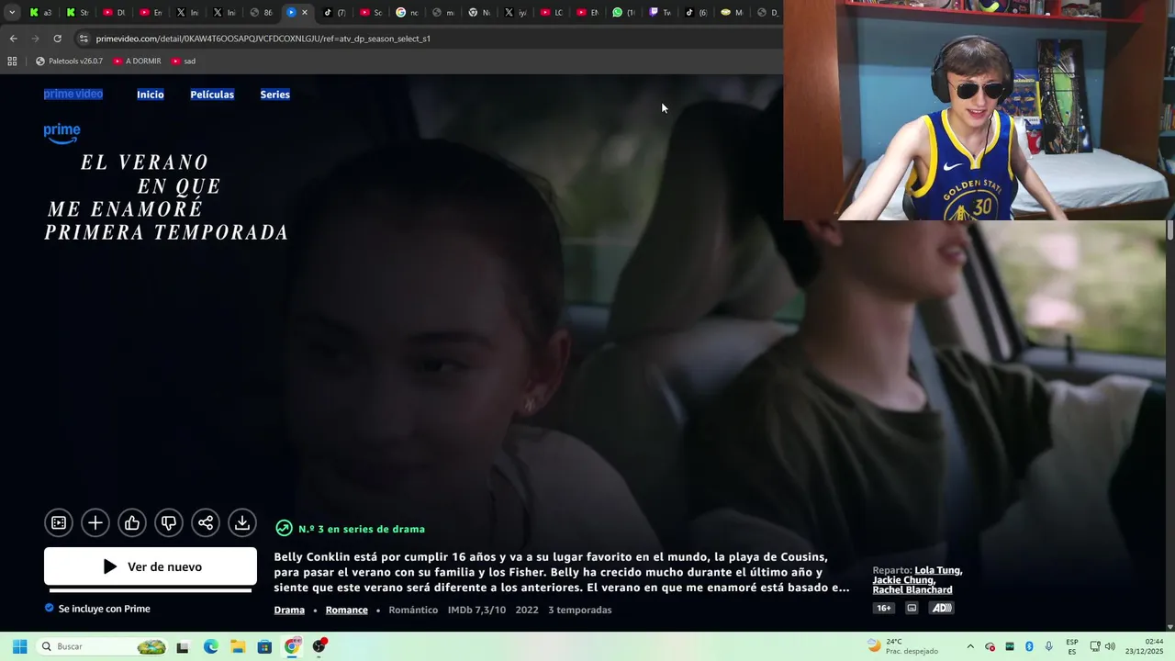Click the IMDb 7,3/10 rating text

click(x=476, y=610)
